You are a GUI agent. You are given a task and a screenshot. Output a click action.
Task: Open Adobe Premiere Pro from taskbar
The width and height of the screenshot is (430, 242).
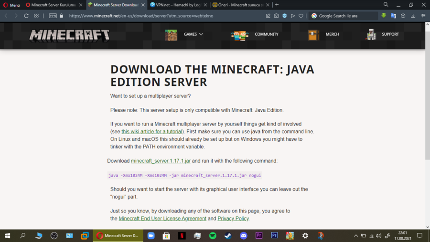click(259, 236)
